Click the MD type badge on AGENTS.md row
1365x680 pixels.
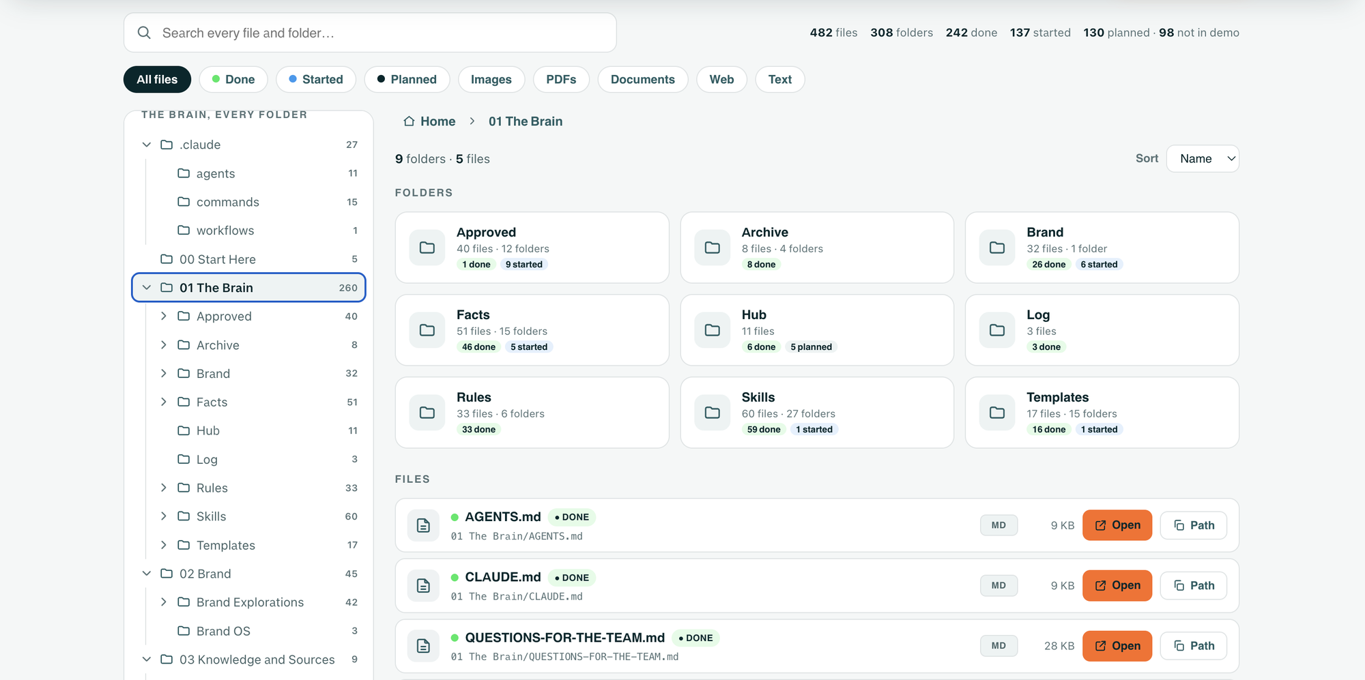coord(998,525)
